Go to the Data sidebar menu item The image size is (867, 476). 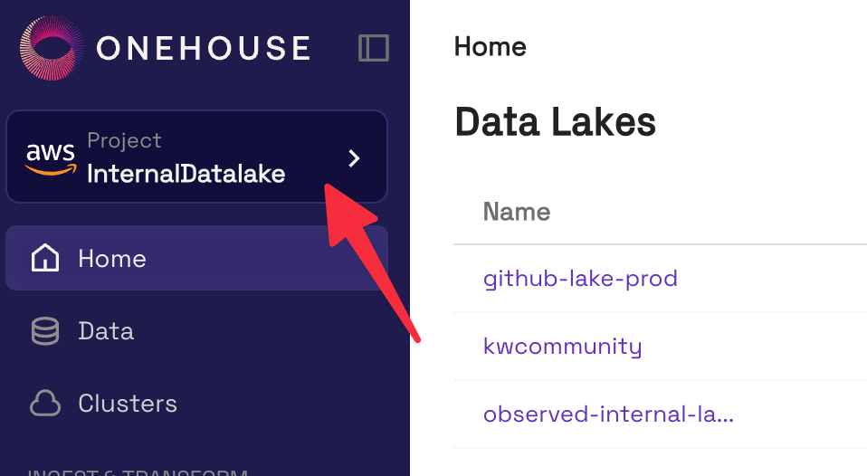click(x=106, y=331)
